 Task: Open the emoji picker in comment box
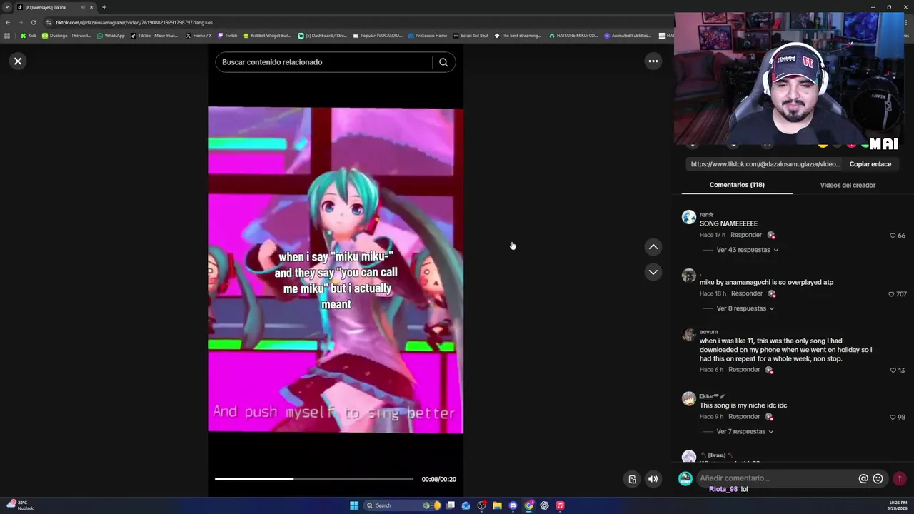point(878,478)
